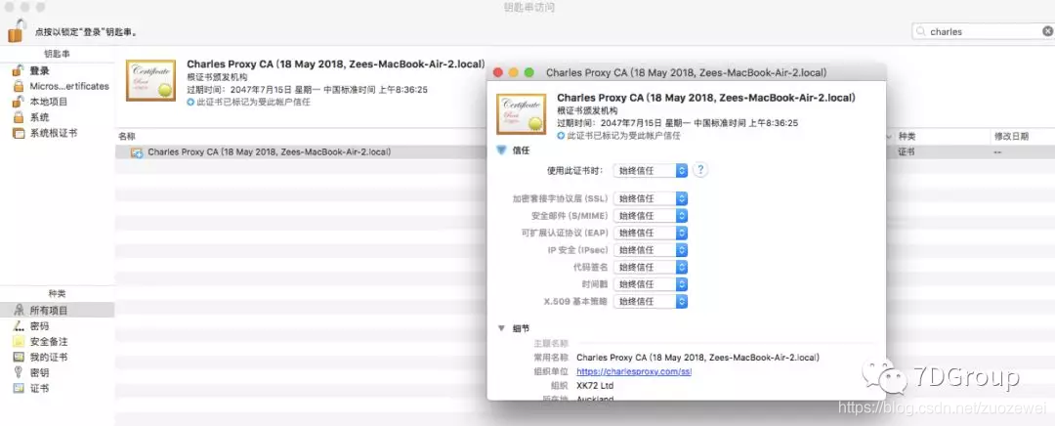Sort by 名称 column header

coord(127,136)
